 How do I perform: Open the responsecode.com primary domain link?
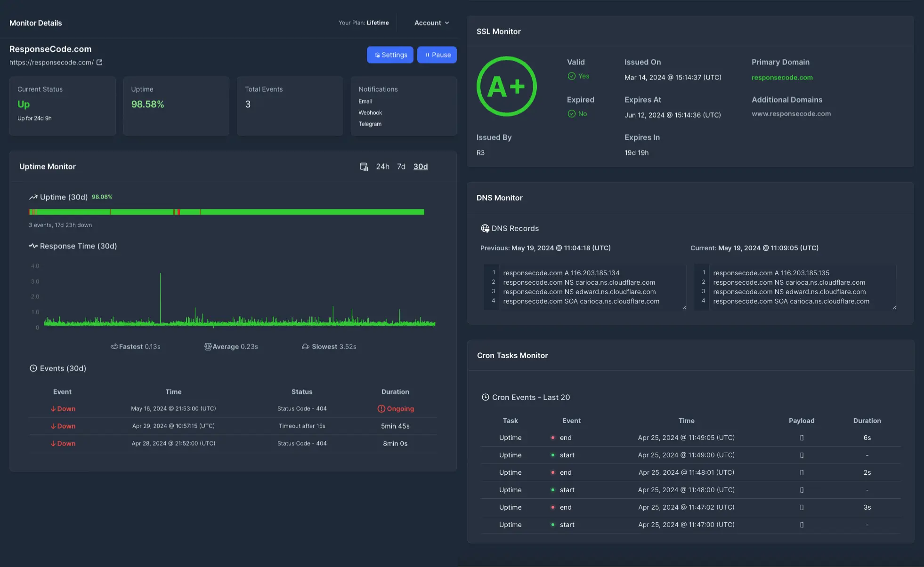tap(782, 78)
